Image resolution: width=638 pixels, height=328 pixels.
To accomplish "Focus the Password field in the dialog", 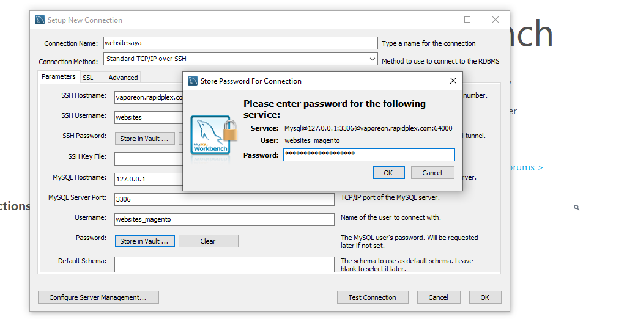I will (368, 155).
